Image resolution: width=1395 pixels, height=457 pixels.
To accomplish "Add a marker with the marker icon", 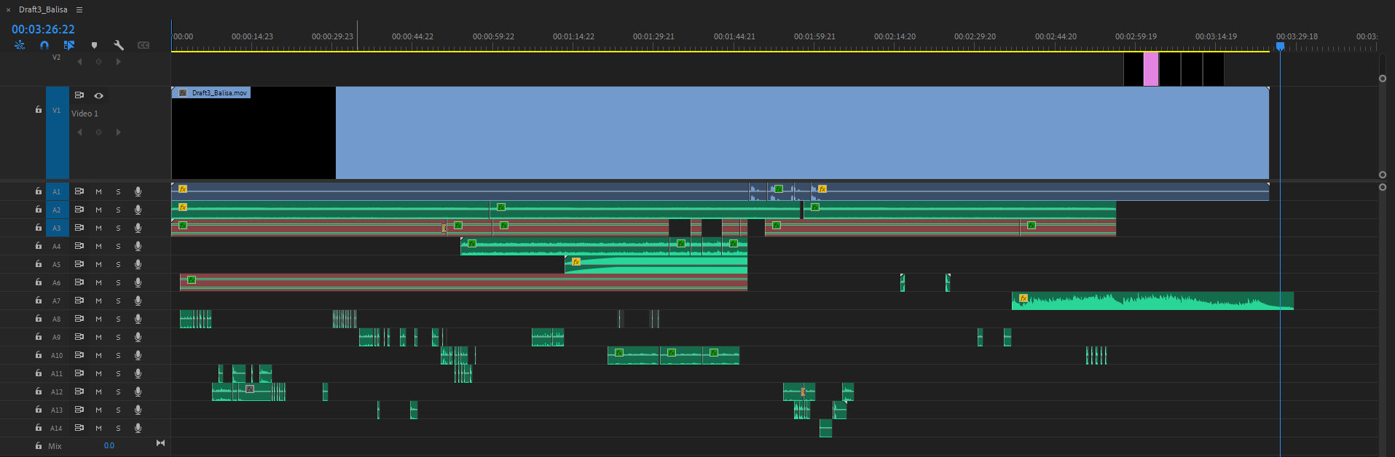I will (x=94, y=45).
